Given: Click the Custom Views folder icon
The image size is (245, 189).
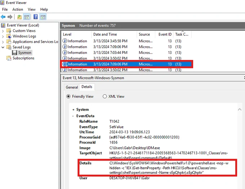Looking at the screenshot, I should 9,31.
